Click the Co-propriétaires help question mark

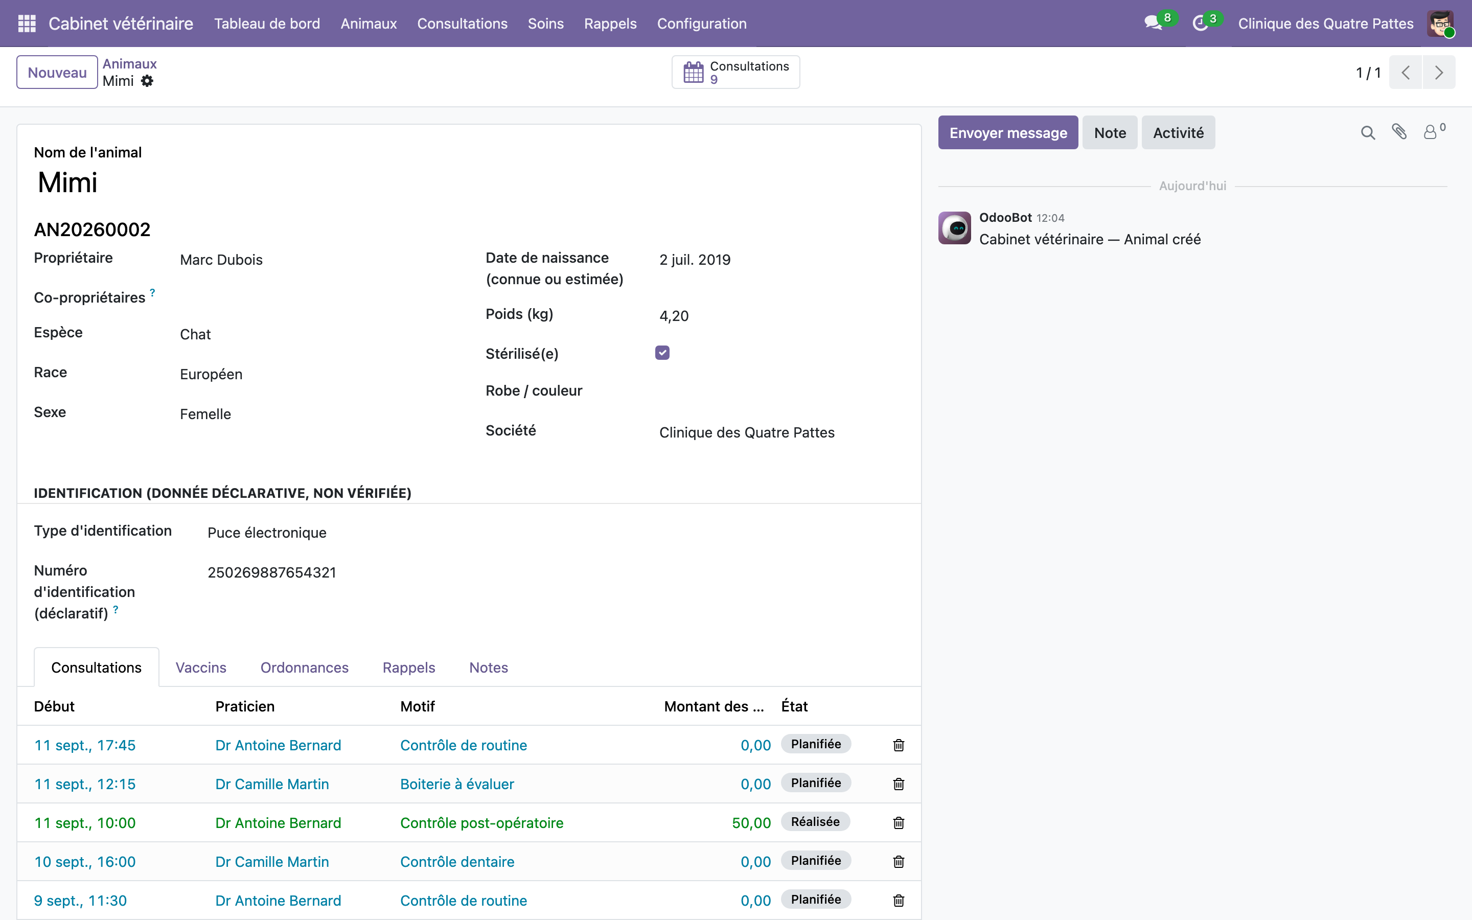pos(153,293)
